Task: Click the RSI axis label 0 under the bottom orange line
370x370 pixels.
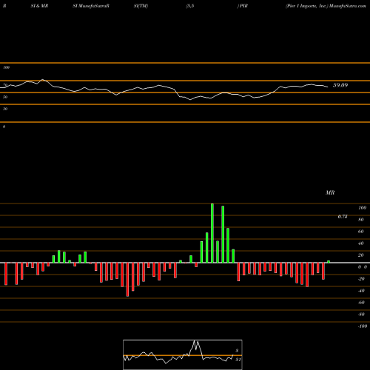Action: tap(4, 127)
